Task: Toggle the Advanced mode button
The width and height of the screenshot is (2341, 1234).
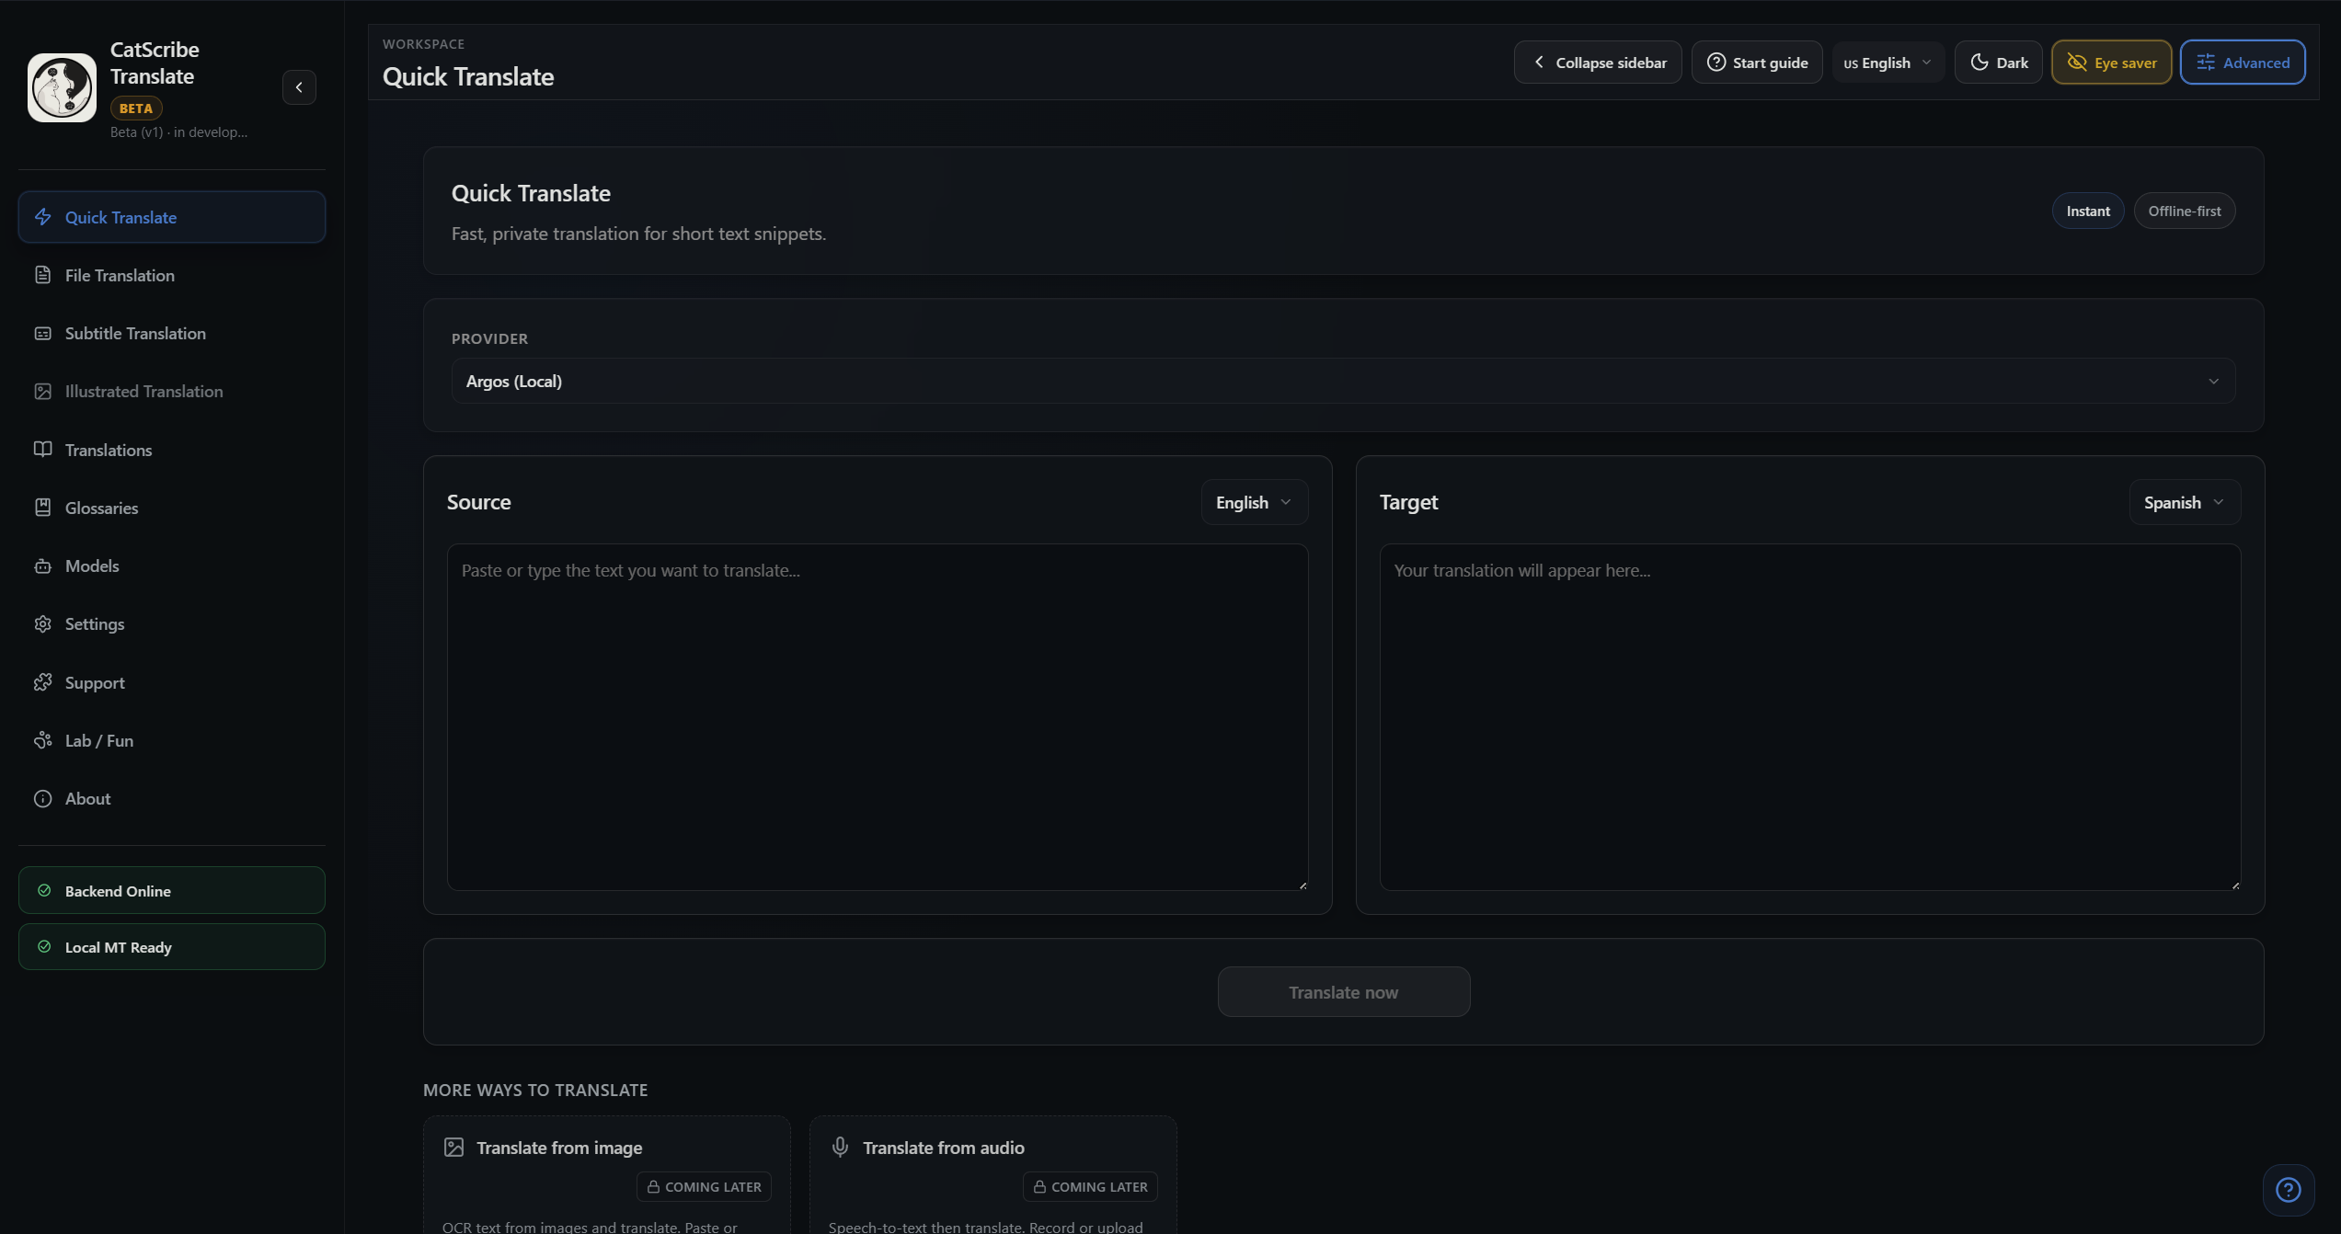Action: (2242, 63)
